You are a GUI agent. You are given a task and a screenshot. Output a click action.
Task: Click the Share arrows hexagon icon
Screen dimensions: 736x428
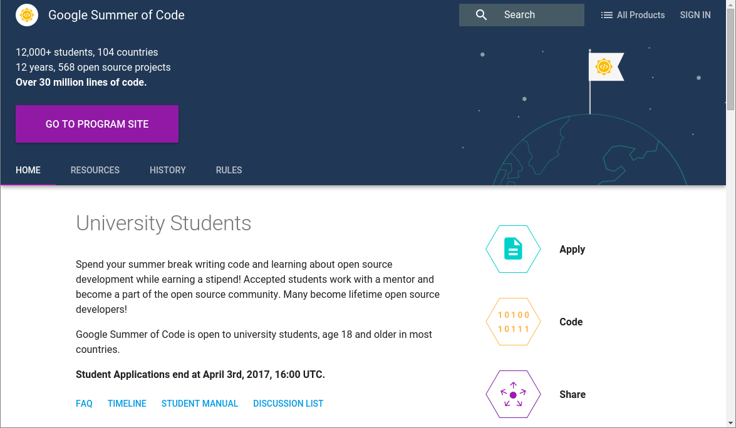click(x=513, y=394)
